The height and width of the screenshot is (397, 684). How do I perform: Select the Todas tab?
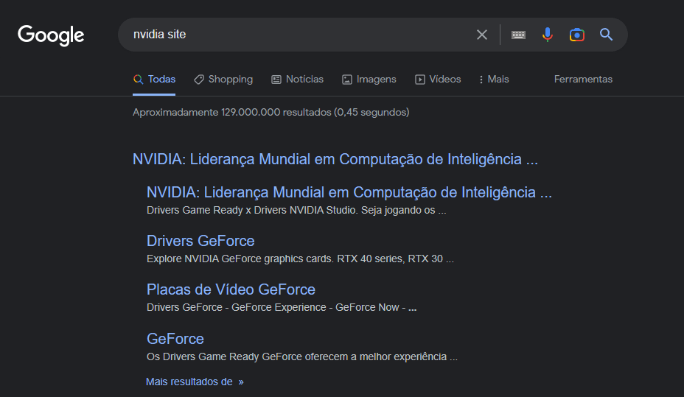(154, 80)
